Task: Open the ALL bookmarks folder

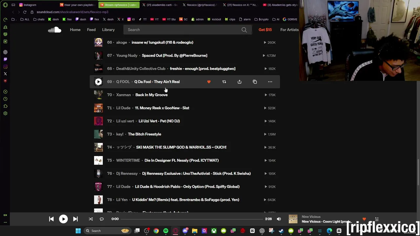Action: tap(25, 19)
